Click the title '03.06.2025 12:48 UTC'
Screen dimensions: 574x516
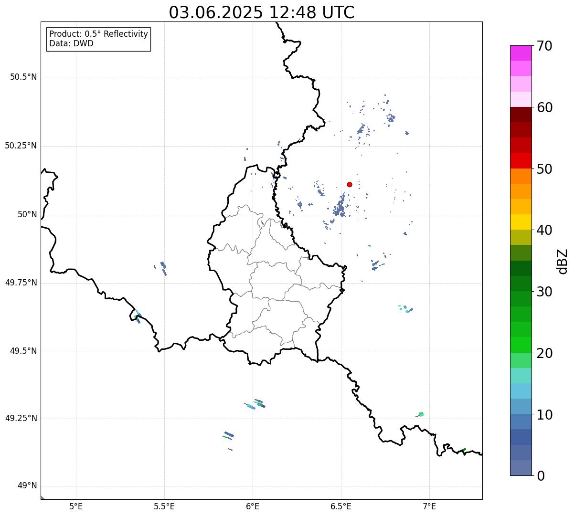[262, 12]
